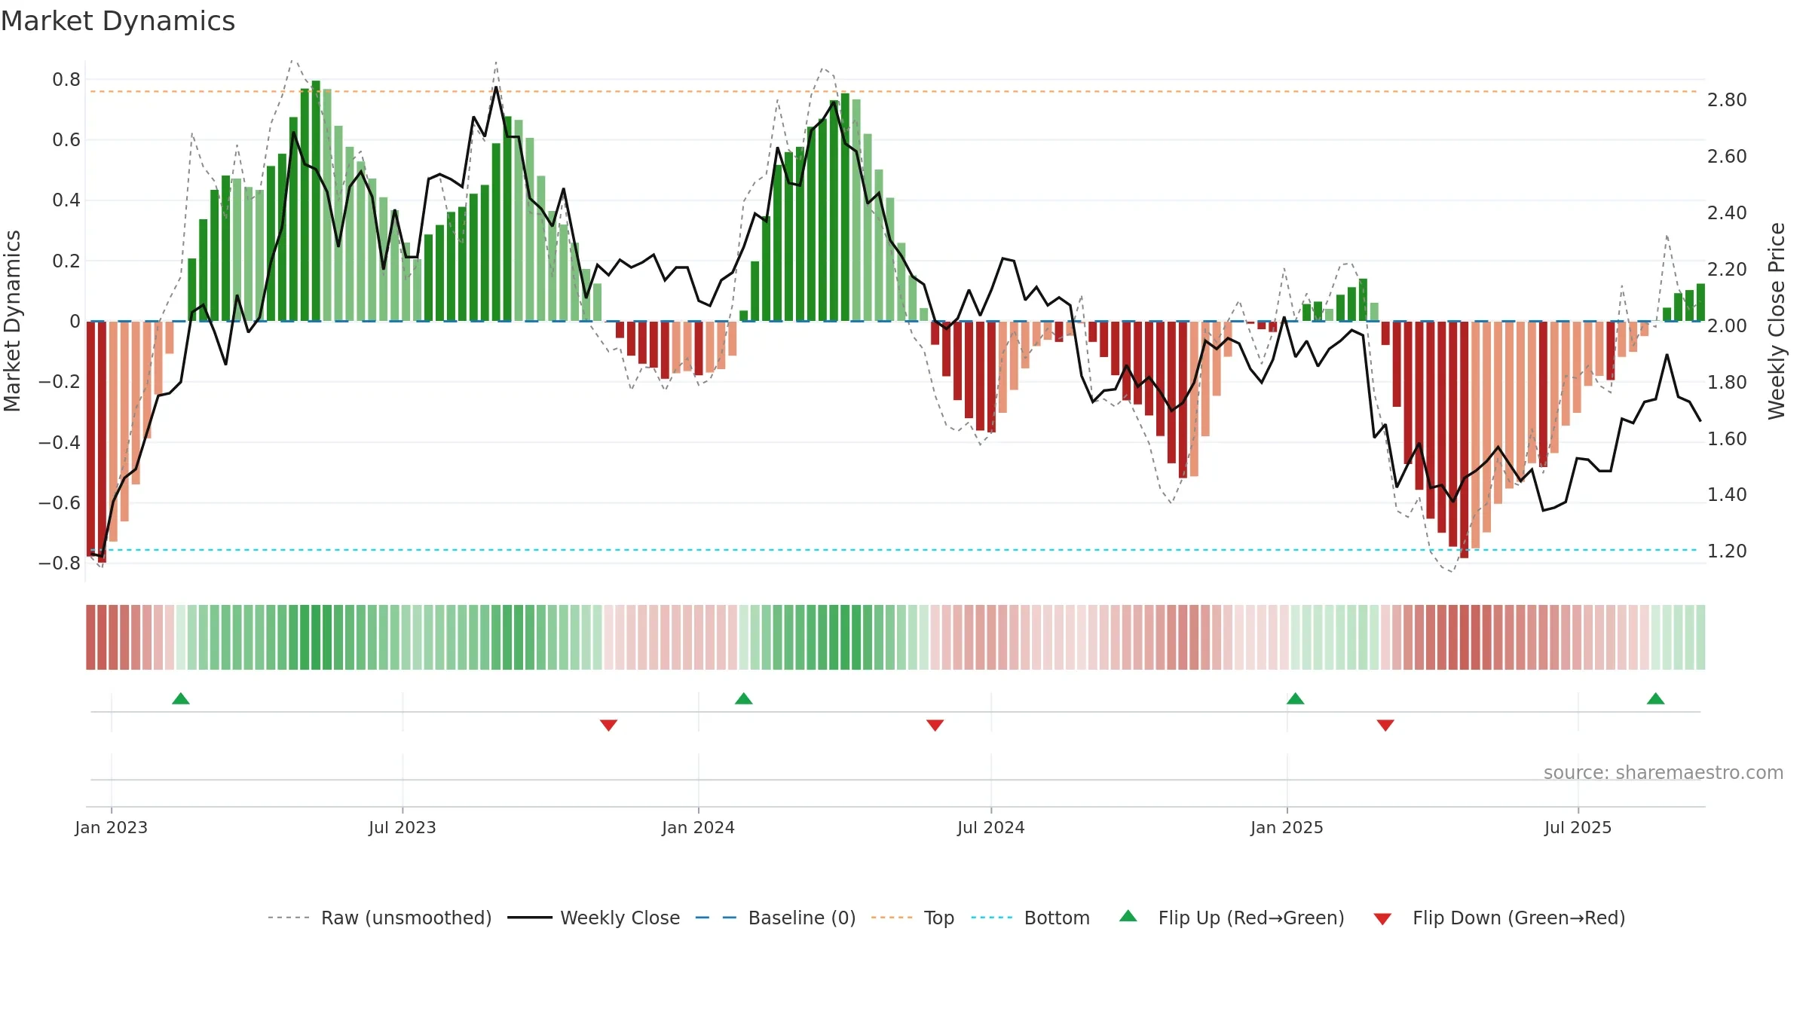Toggle the Raw (unsmoothed) legend entry
The width and height of the screenshot is (1809, 1017).
coord(379,918)
